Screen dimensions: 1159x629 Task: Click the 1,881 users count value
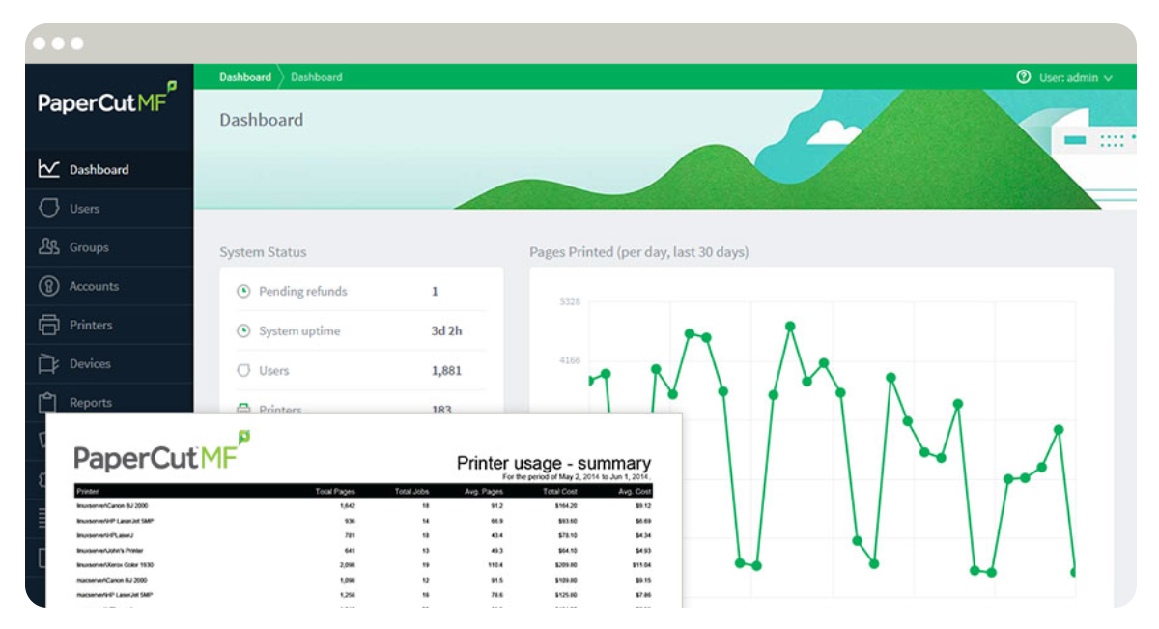(x=446, y=371)
